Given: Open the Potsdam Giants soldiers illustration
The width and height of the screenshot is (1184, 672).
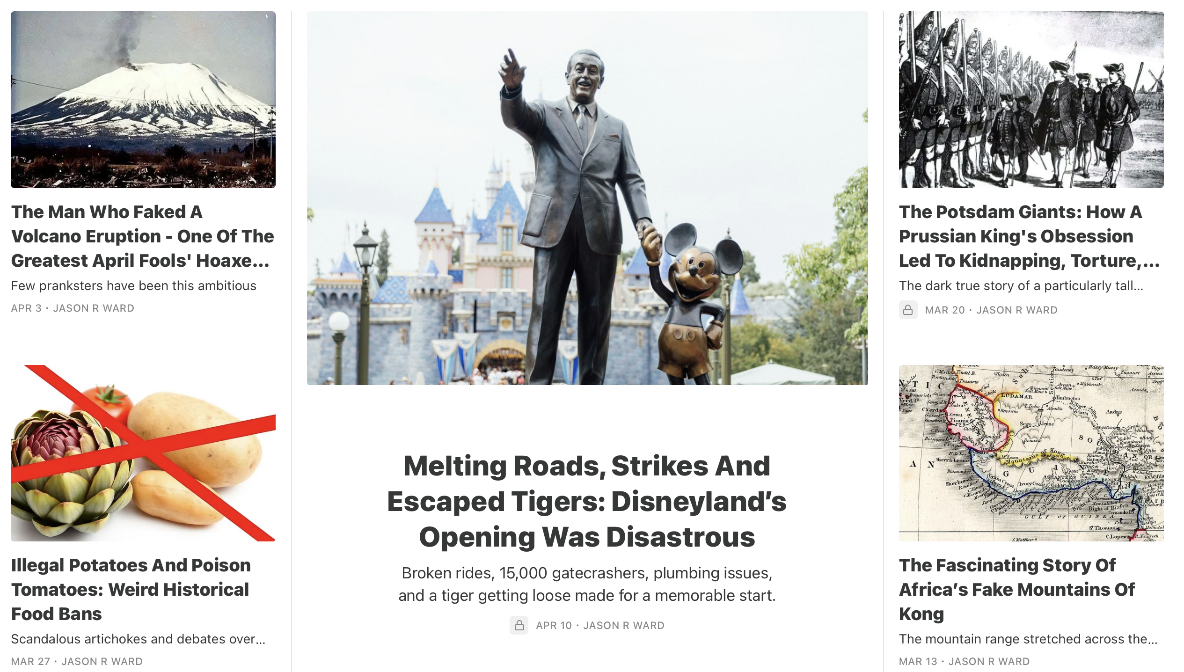Looking at the screenshot, I should [1031, 100].
